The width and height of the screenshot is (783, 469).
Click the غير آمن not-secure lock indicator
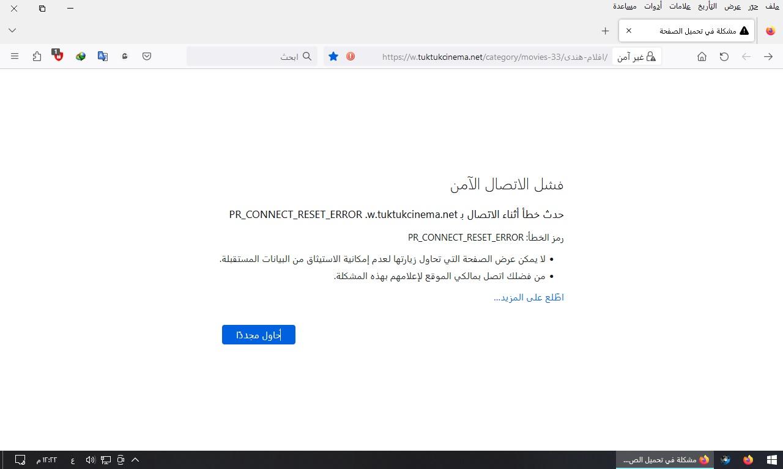tap(636, 57)
